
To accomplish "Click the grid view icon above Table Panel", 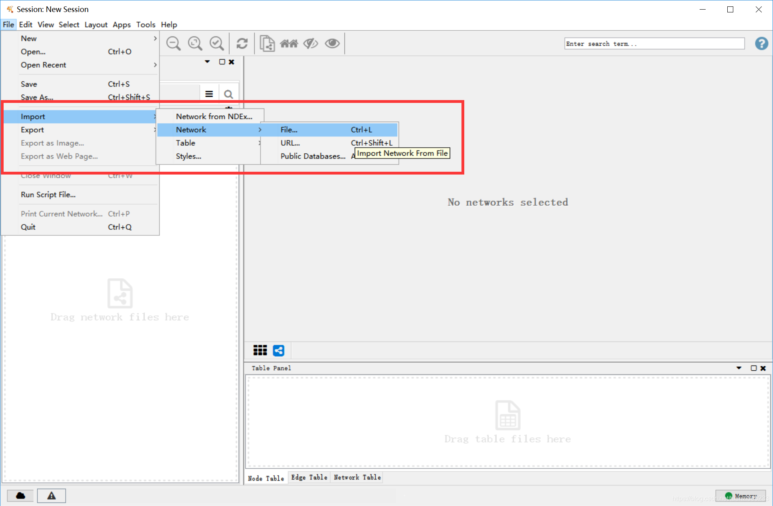I will tap(260, 350).
